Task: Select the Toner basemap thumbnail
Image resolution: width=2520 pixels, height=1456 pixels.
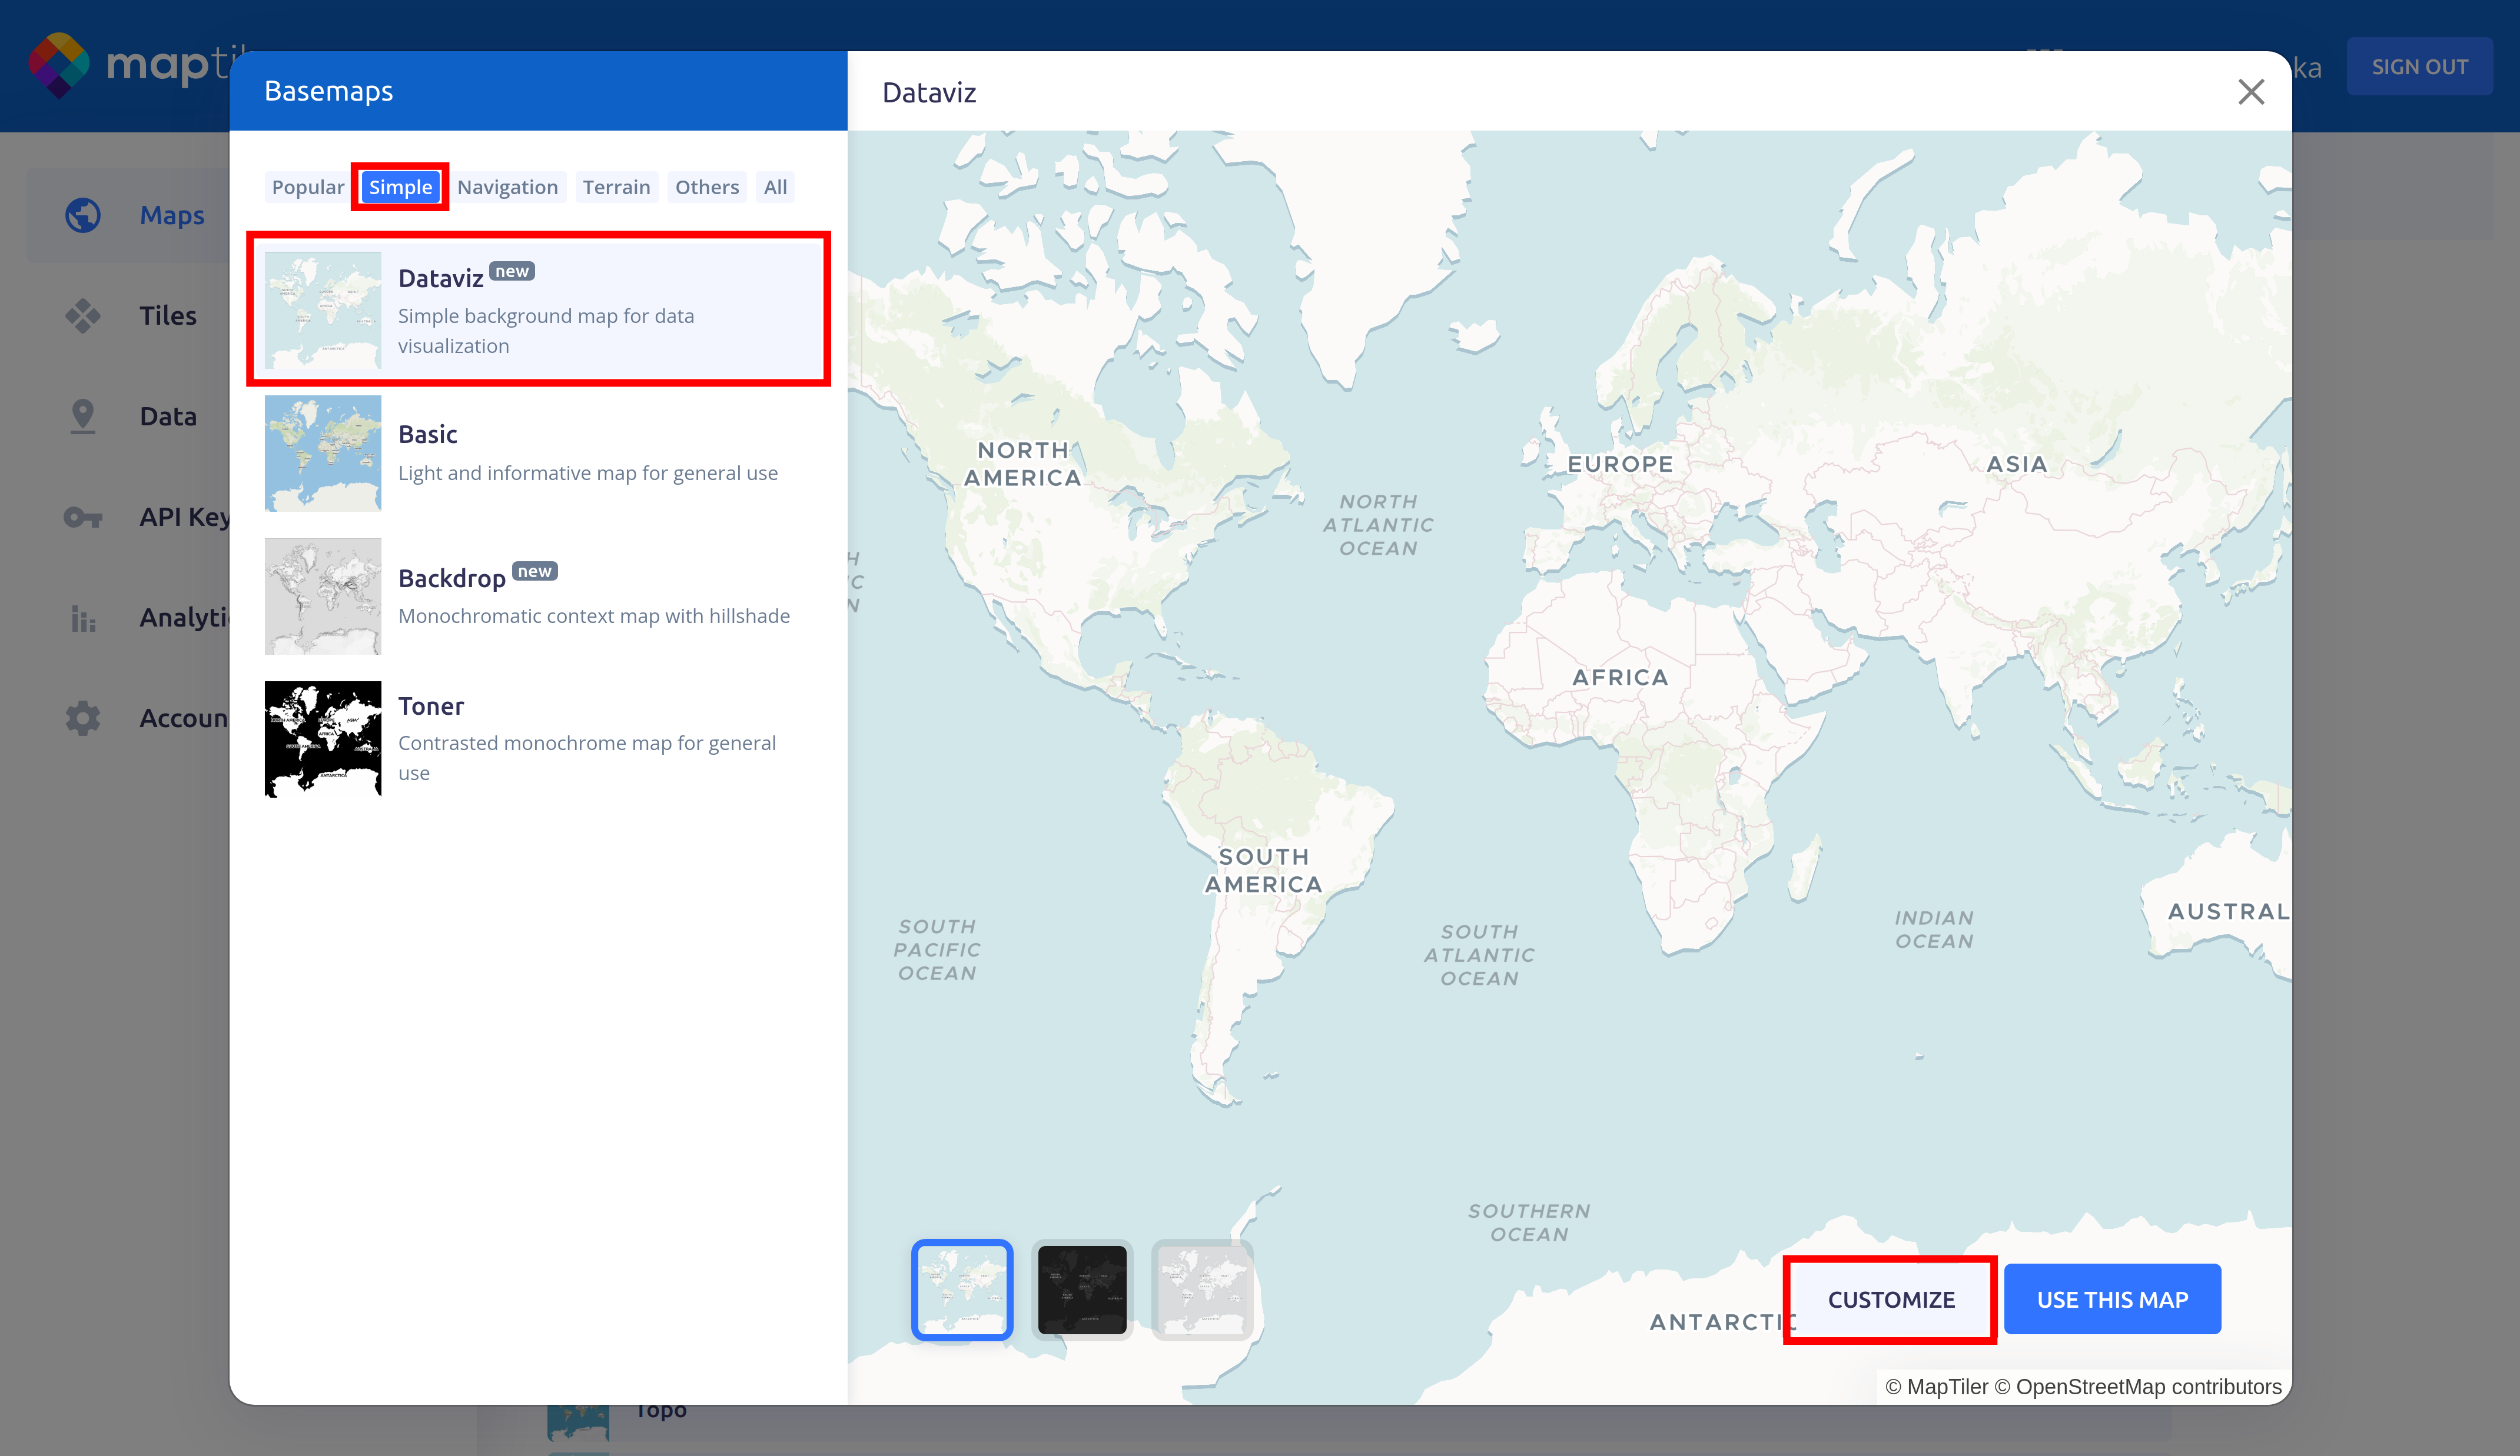Action: pos(323,738)
